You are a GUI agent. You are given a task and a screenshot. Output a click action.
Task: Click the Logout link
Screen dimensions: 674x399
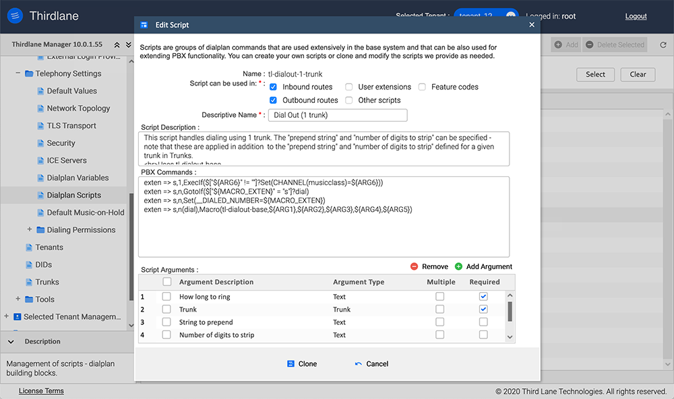(636, 16)
